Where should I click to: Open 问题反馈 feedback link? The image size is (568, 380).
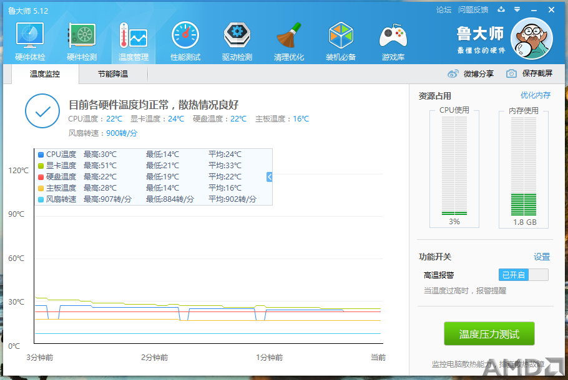[x=473, y=10]
